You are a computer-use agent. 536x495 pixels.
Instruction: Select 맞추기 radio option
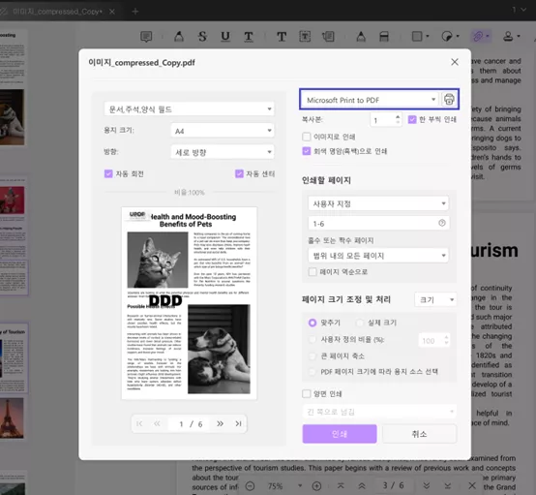[313, 323]
